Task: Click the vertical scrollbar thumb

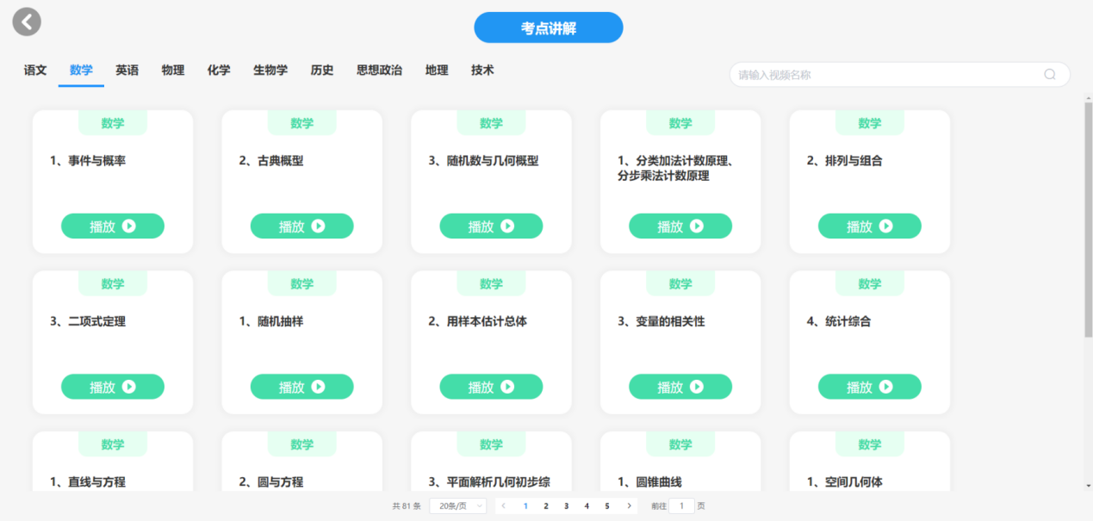Action: (1089, 220)
